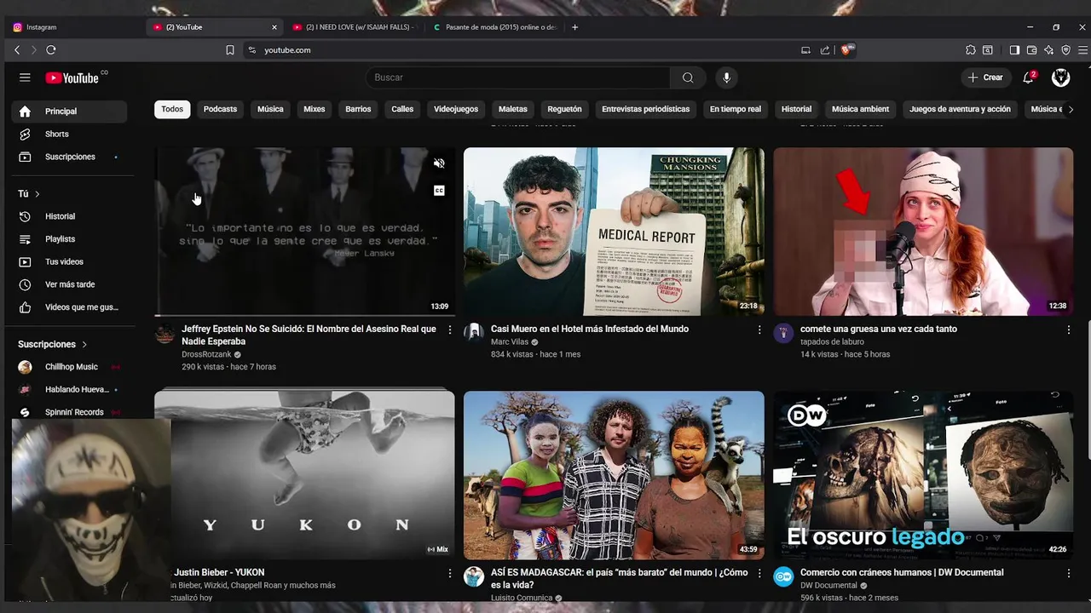
Task: Open options for Casi Muero en el Hotel
Action: pos(759,329)
